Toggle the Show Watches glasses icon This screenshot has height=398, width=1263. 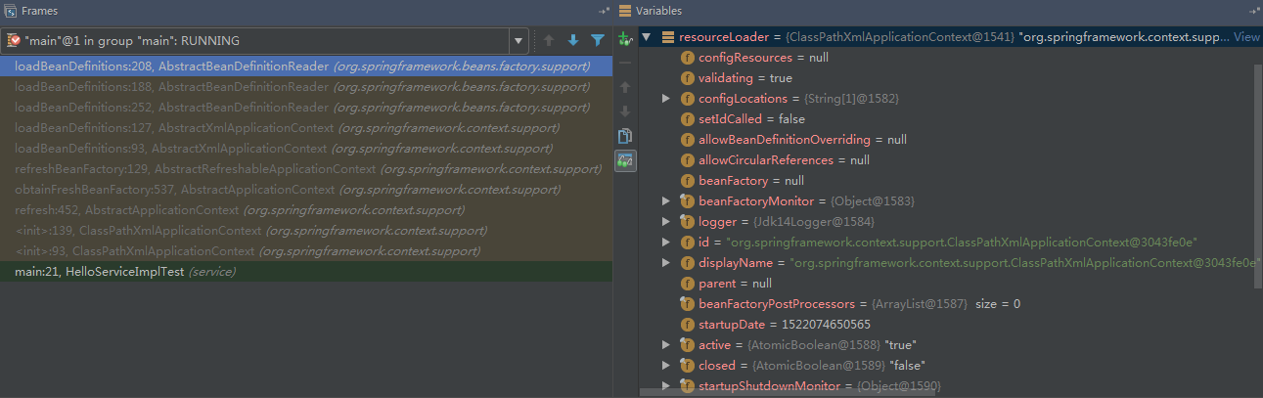coord(625,160)
